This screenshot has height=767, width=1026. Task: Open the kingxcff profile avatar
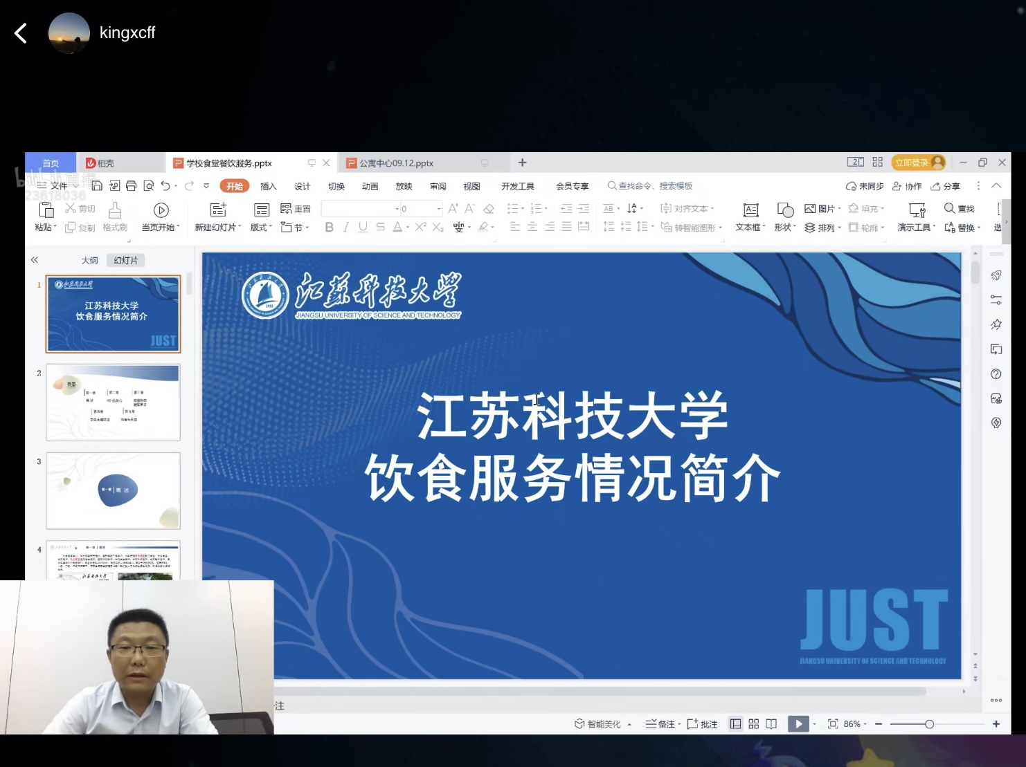(x=69, y=33)
